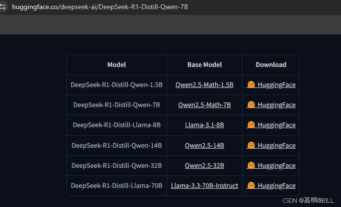This screenshot has height=207, width=341.
Task: Open HuggingFace download for DeepSeek-R1-Distill-Qwen-32B
Action: pos(271,165)
